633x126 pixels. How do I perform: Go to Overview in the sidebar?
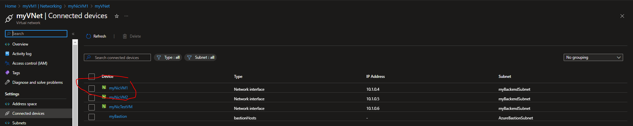(20, 44)
